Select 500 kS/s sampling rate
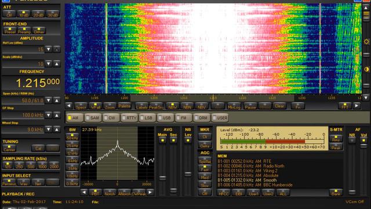 [31, 165]
